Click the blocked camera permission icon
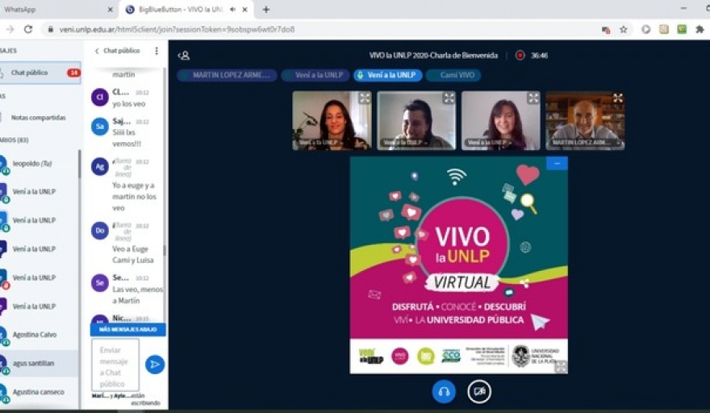The height and width of the screenshot is (413, 710). [606, 30]
